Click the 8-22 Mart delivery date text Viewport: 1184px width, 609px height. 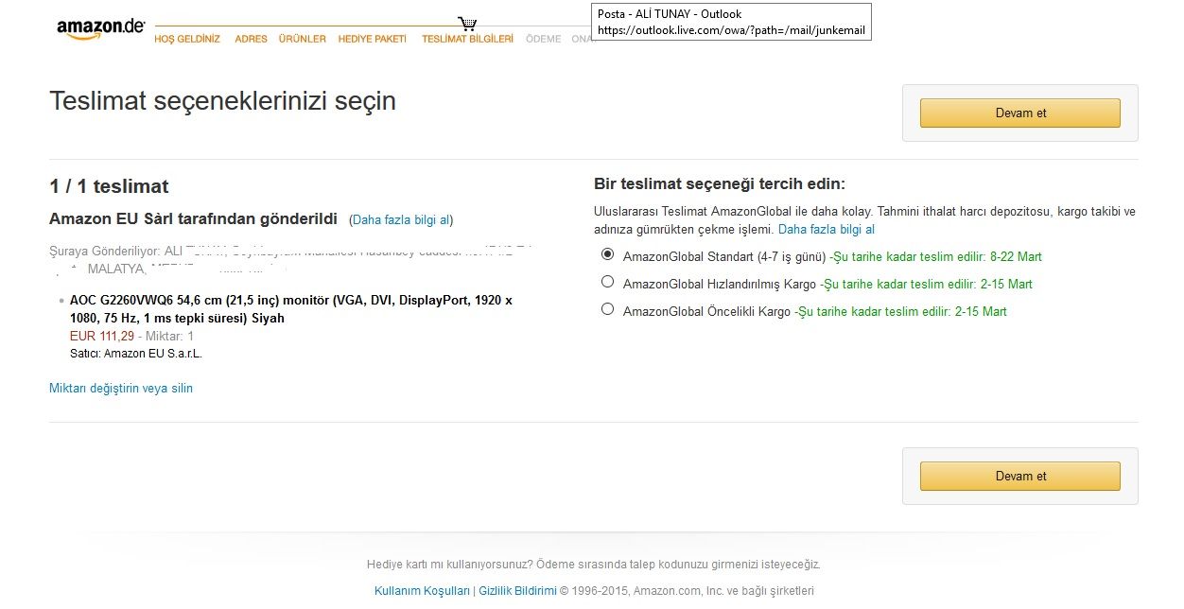1016,256
